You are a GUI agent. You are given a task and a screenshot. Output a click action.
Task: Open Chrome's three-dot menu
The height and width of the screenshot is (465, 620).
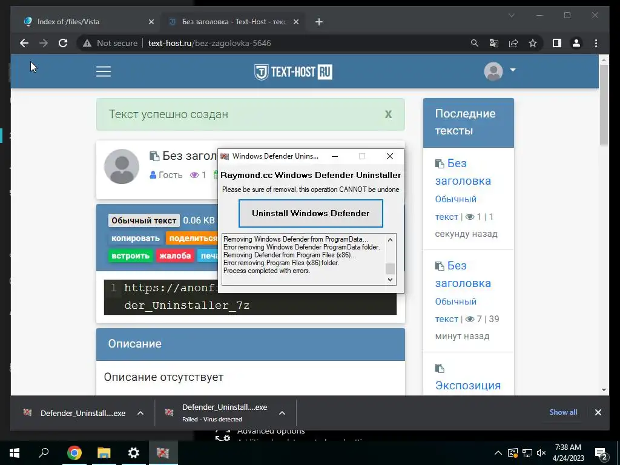click(x=596, y=43)
